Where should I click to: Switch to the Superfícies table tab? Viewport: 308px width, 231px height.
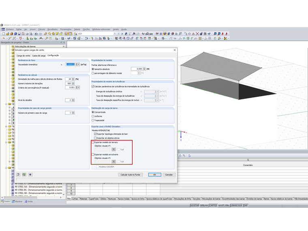94,199
